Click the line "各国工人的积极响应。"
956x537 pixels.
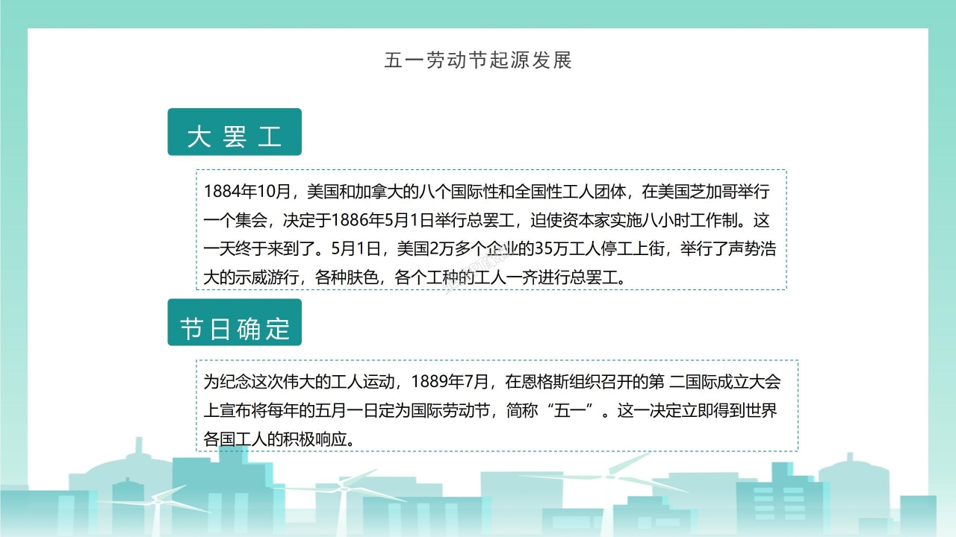(x=279, y=439)
